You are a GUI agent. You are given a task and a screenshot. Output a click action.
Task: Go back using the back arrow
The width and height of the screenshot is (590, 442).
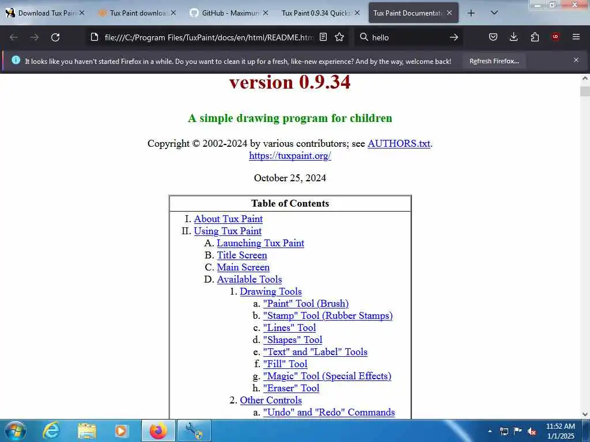(14, 37)
